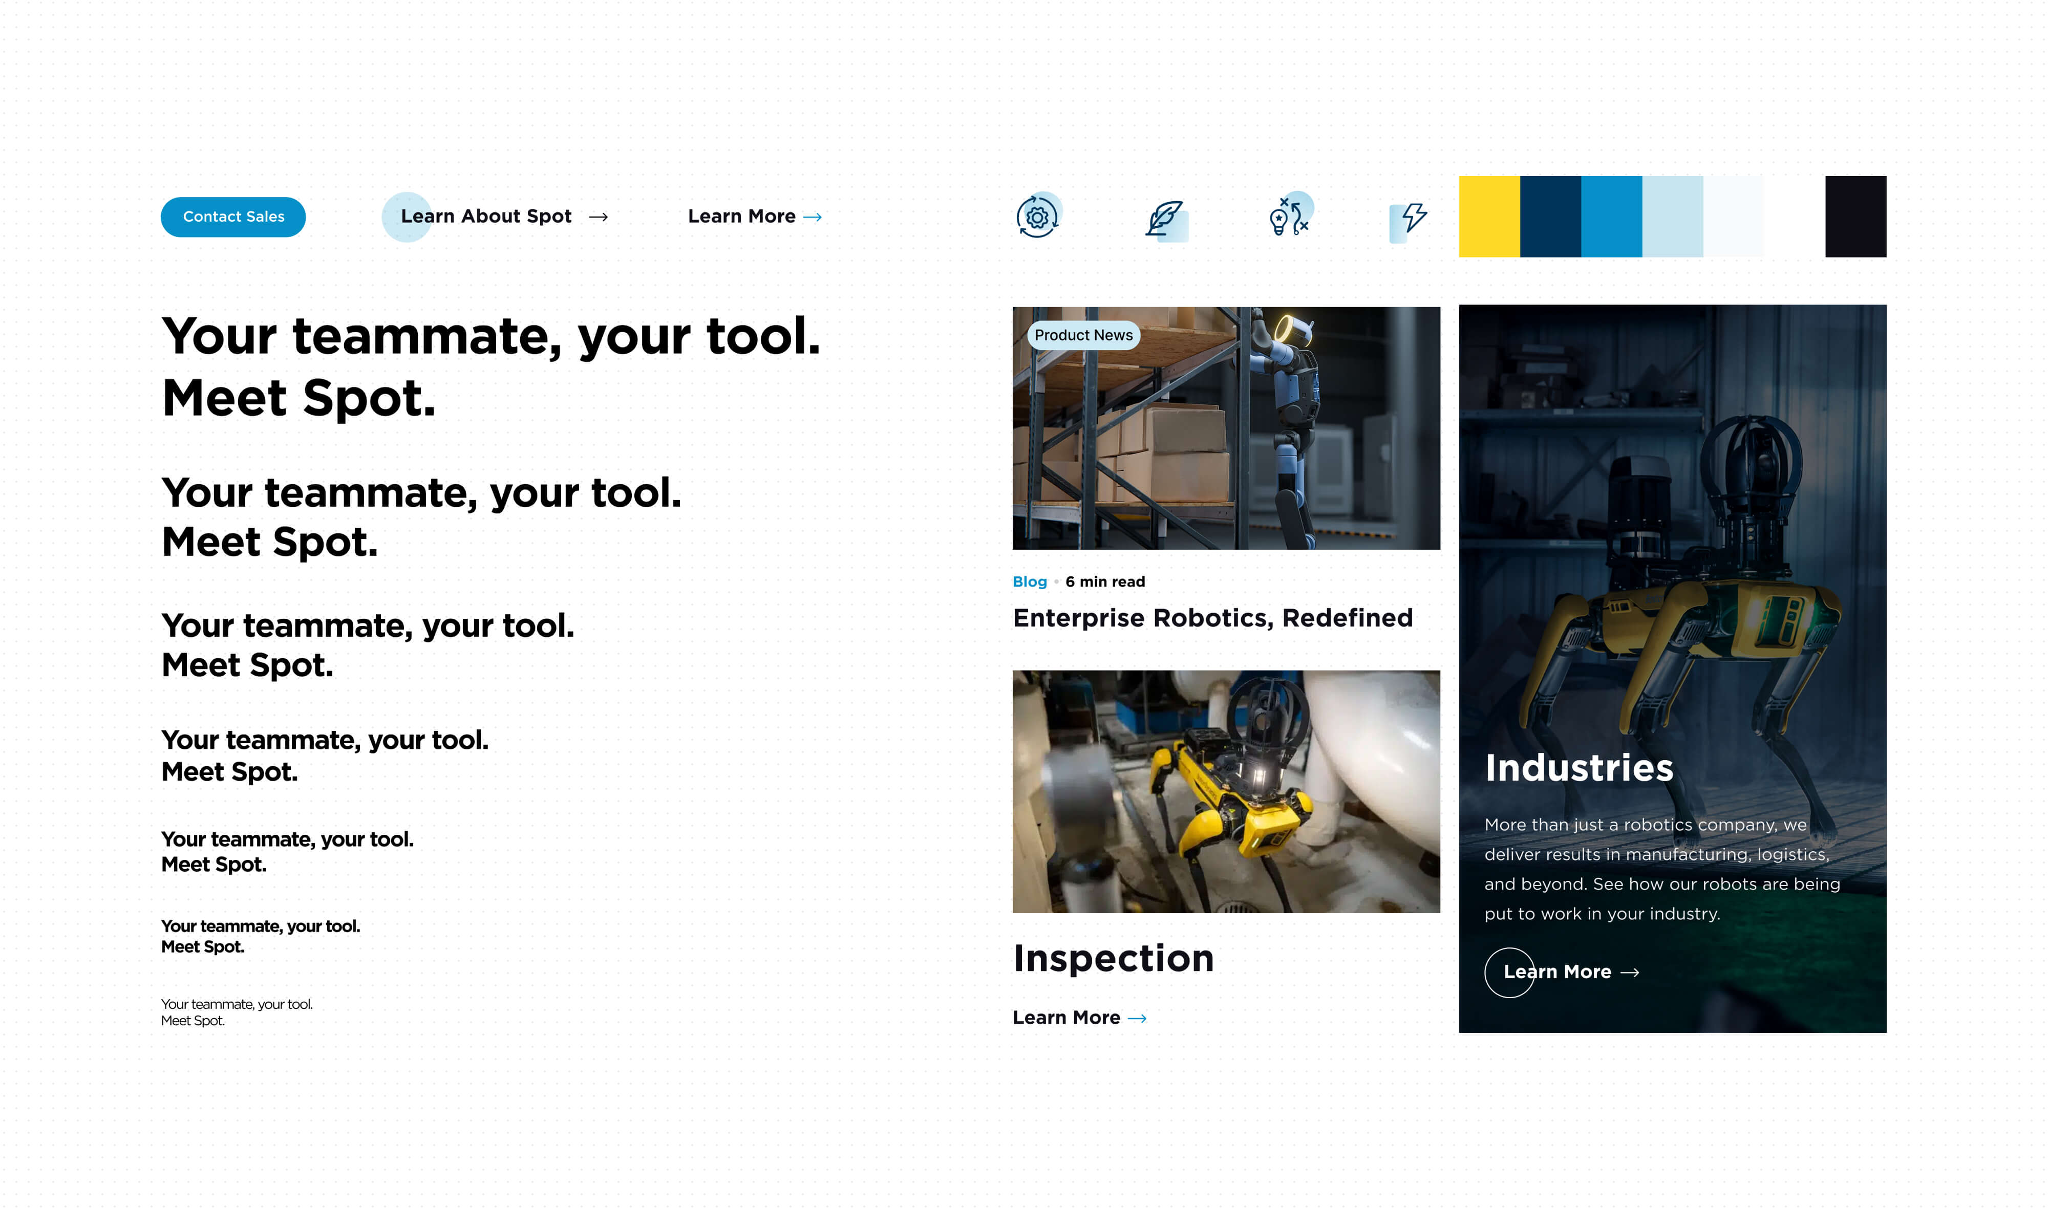Select the Product News tag
Image resolution: width=2048 pixels, height=1209 pixels.
coord(1083,335)
